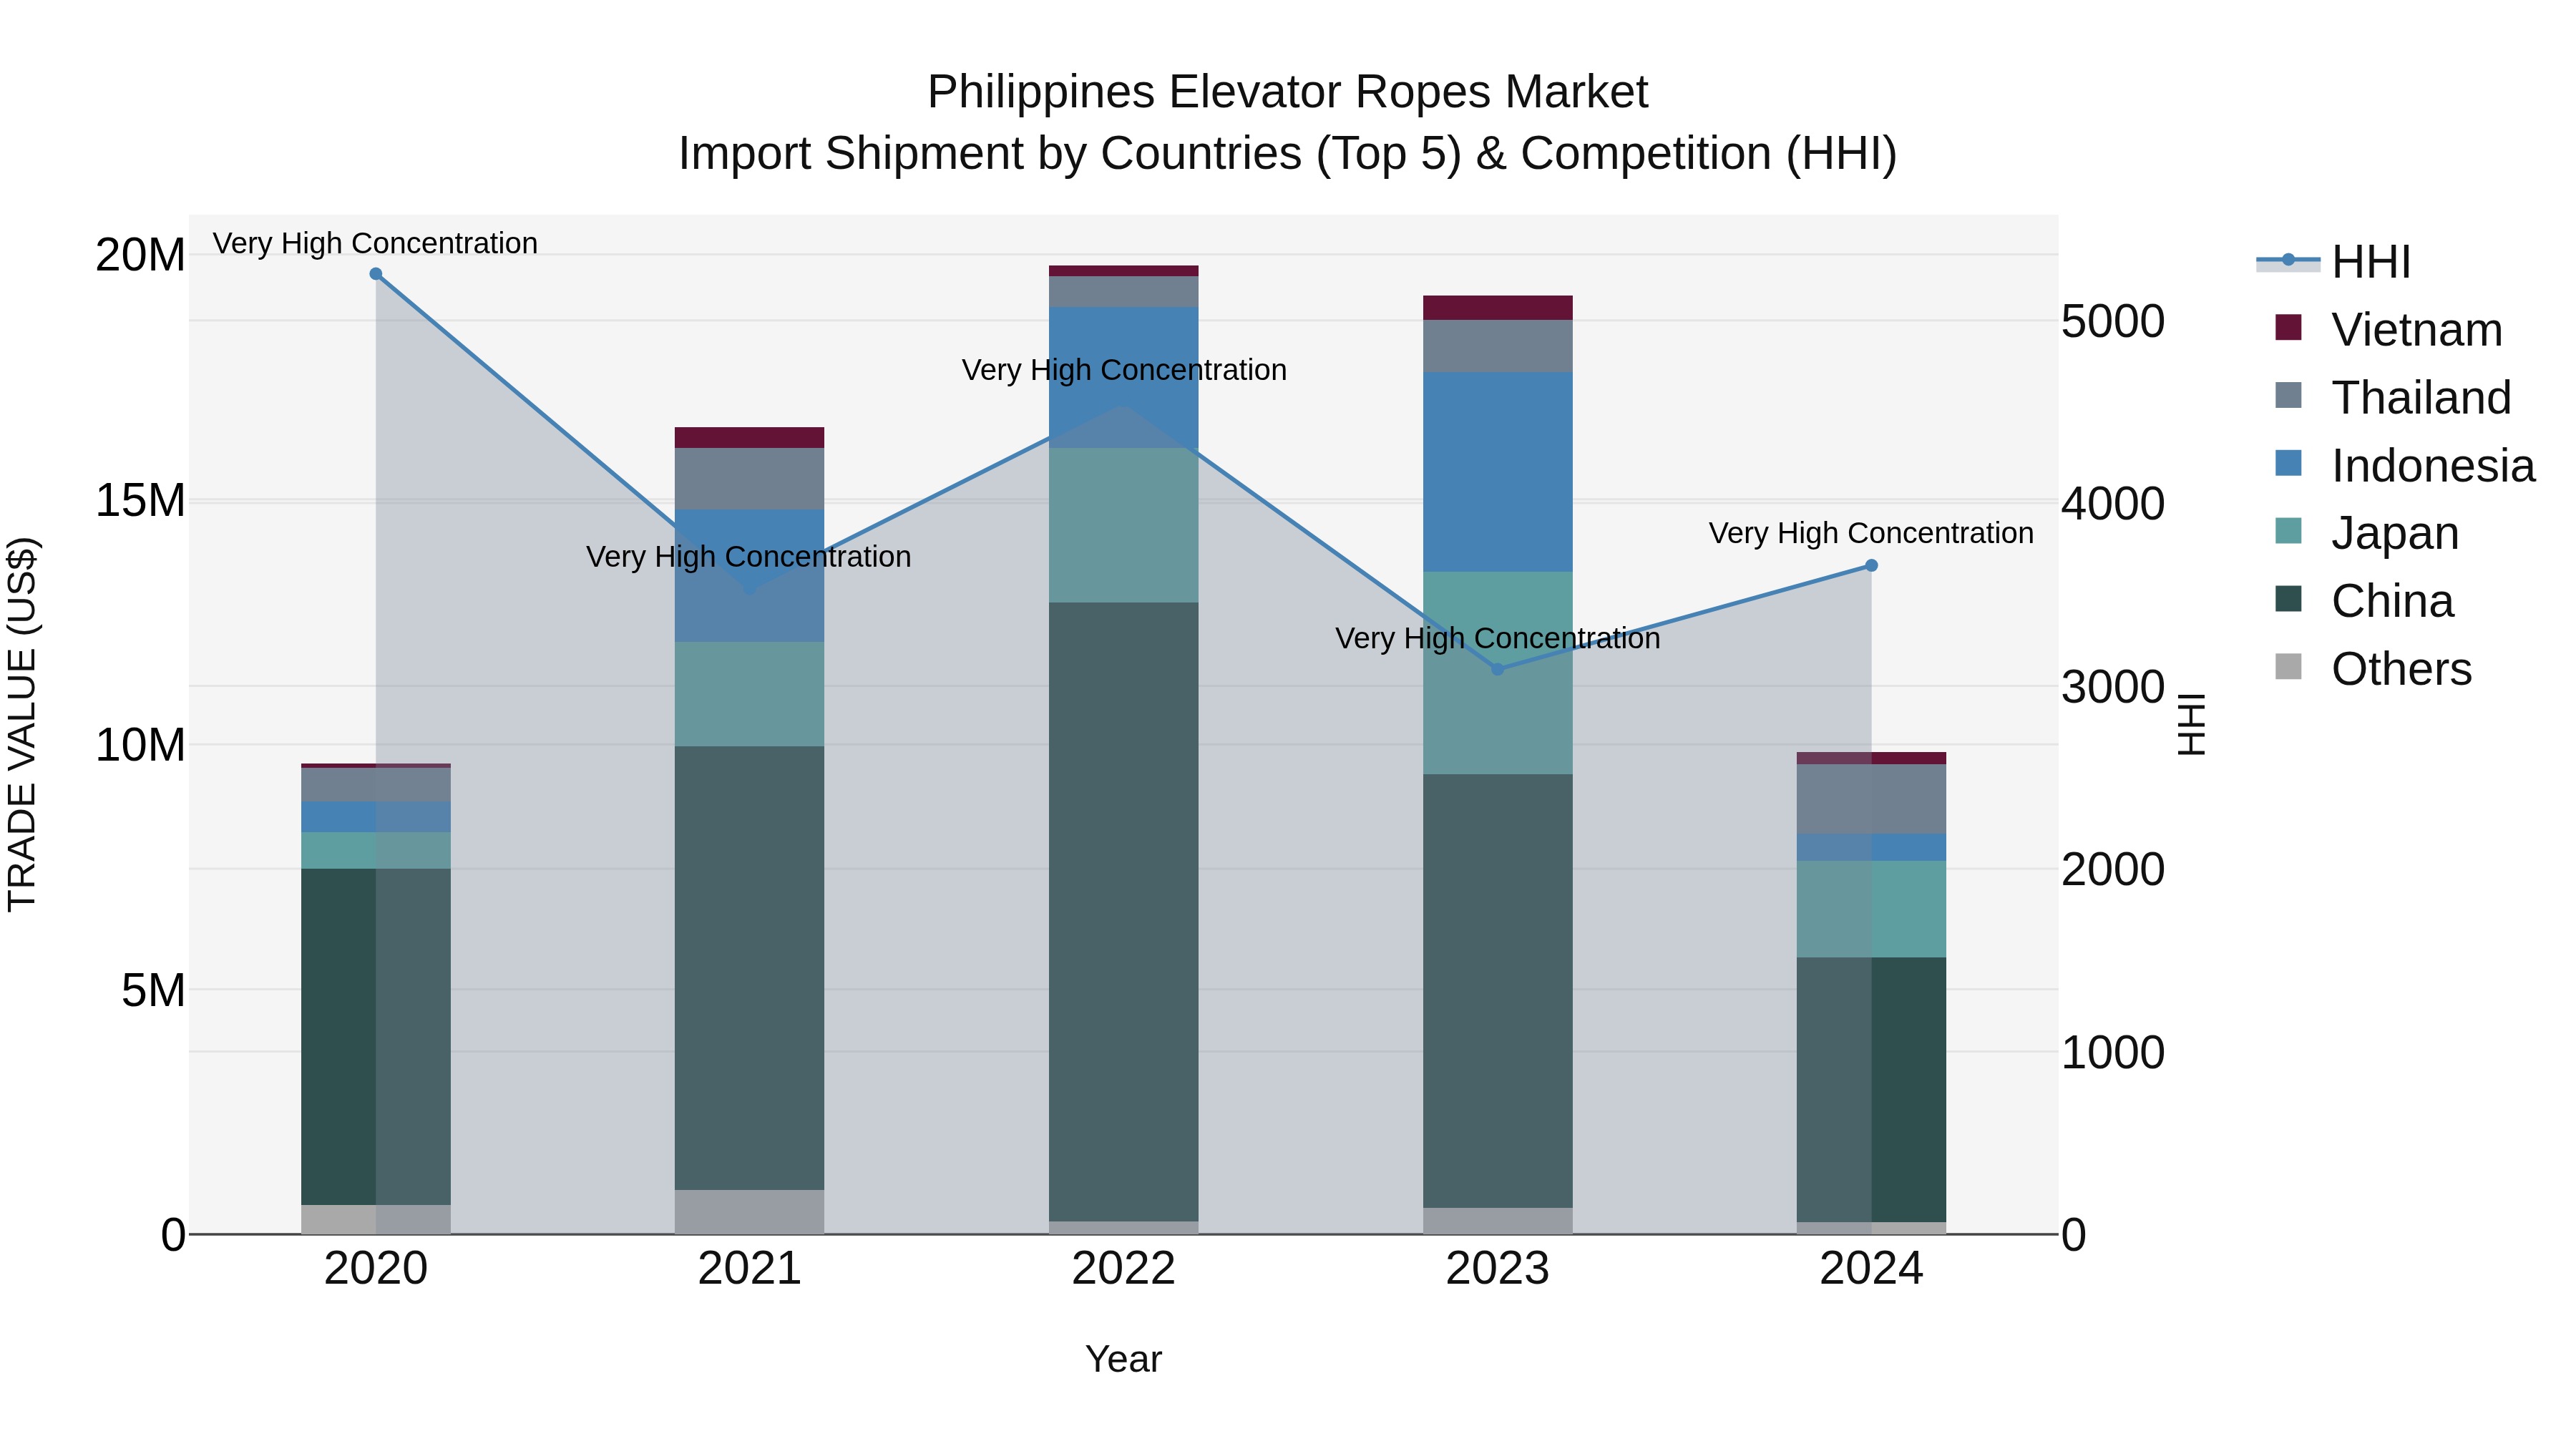The height and width of the screenshot is (1449, 2576).
Task: Toggle the Japan legend entry
Action: [2366, 533]
